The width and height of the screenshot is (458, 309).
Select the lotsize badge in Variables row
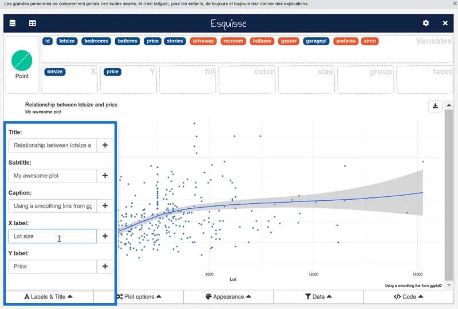click(67, 41)
